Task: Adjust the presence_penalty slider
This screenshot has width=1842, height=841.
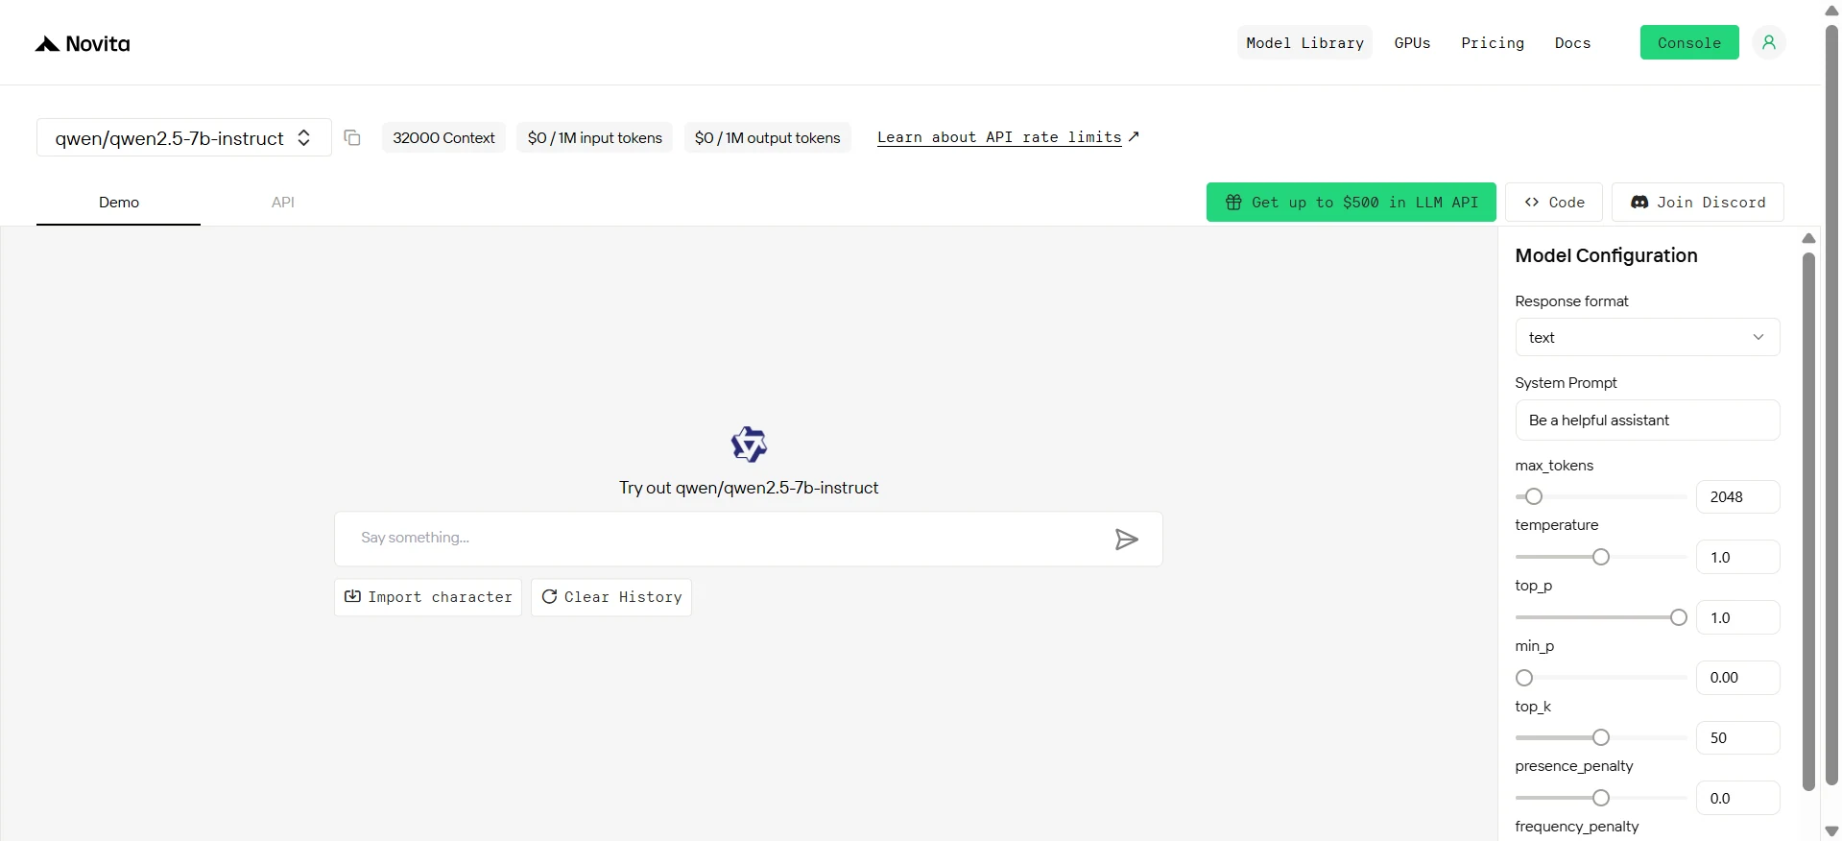Action: coord(1600,798)
